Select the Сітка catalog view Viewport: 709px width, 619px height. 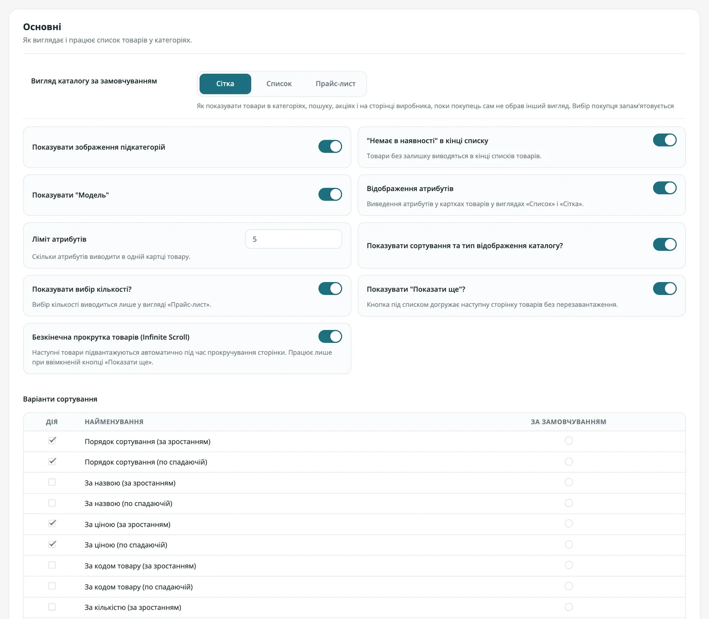click(225, 84)
